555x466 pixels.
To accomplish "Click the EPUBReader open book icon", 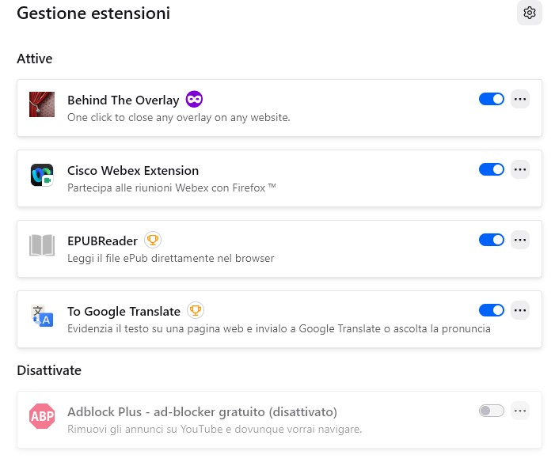I will coord(42,245).
